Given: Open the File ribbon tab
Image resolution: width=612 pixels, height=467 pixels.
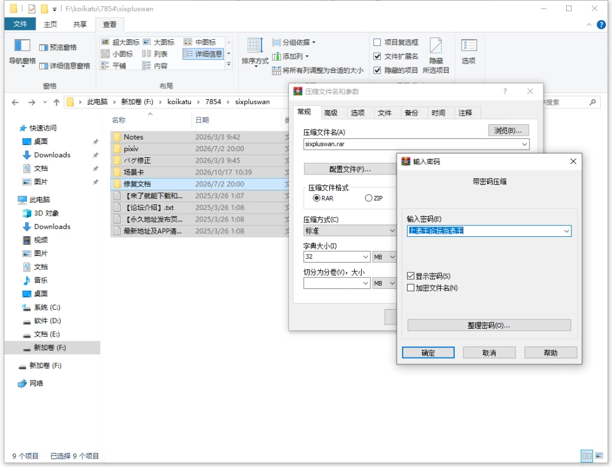Looking at the screenshot, I should [20, 24].
